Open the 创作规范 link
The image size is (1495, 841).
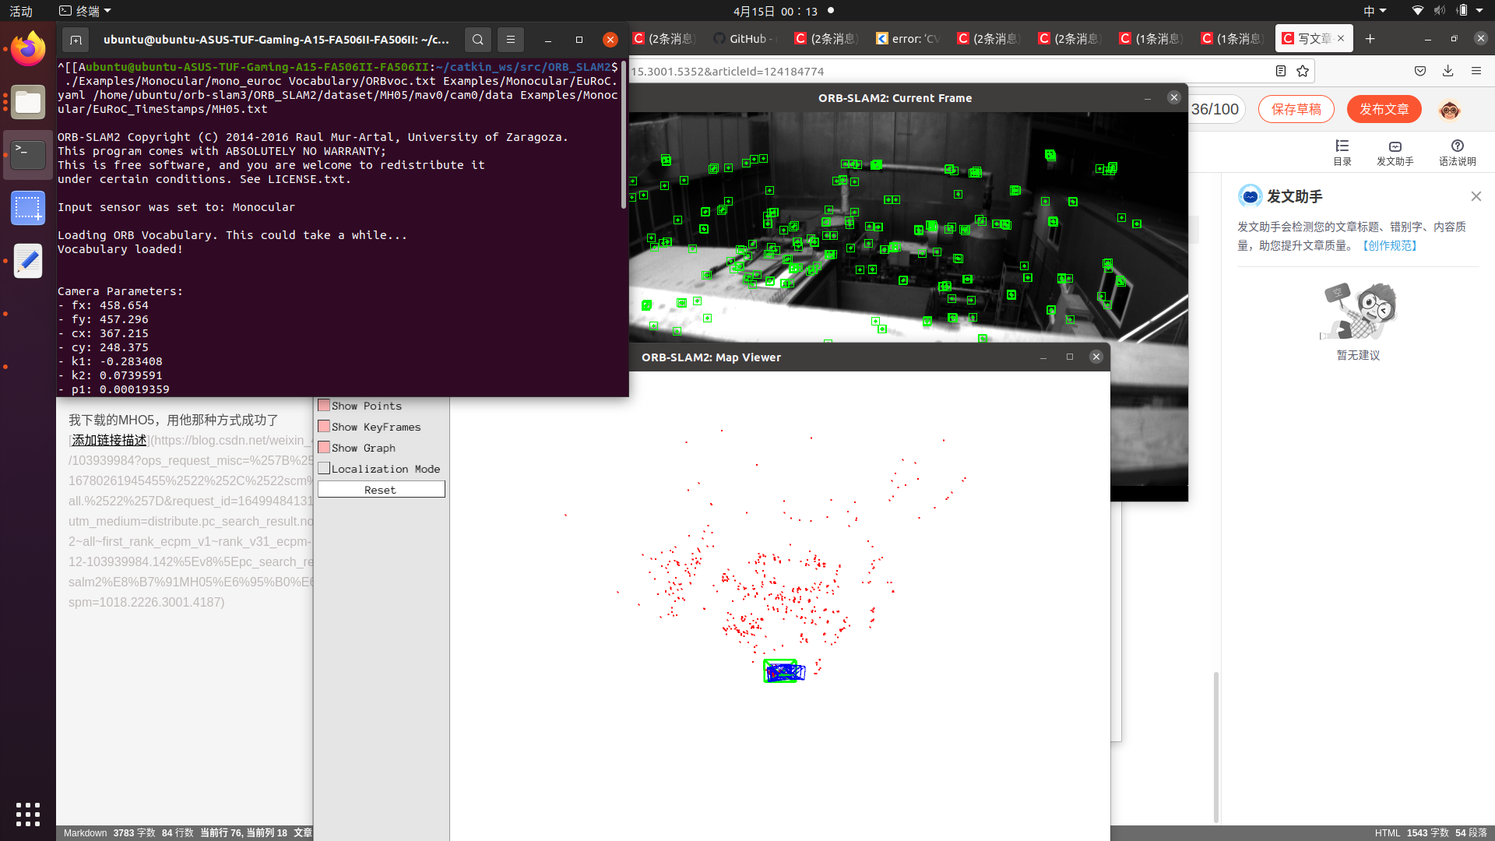point(1390,245)
